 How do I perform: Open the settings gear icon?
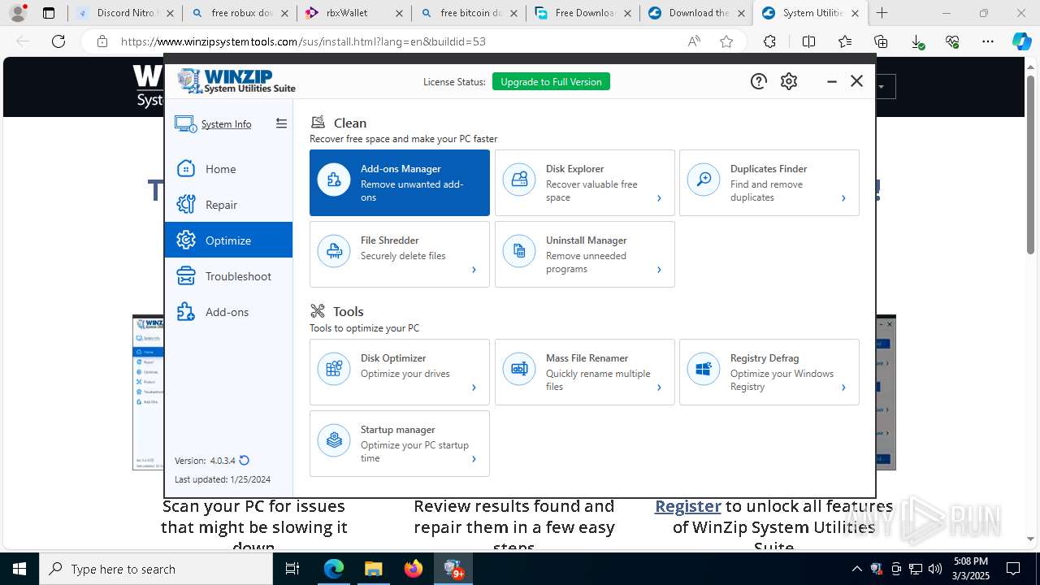[x=789, y=81]
